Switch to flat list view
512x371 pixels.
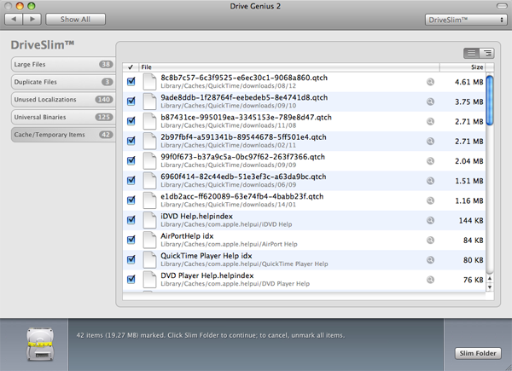tap(471, 53)
